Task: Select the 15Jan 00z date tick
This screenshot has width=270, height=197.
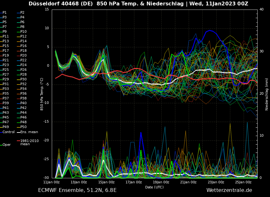Action: 106,182
